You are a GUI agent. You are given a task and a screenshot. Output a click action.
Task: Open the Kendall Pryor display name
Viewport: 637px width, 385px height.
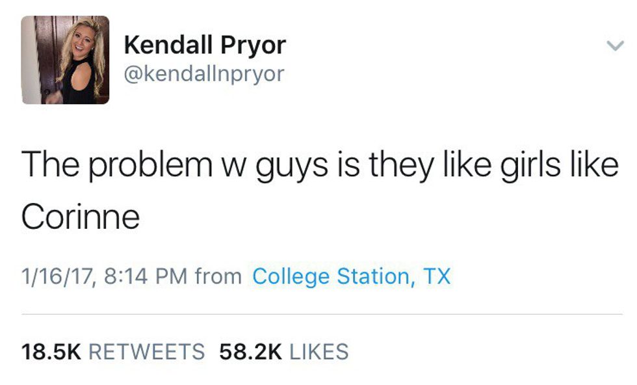click(204, 45)
